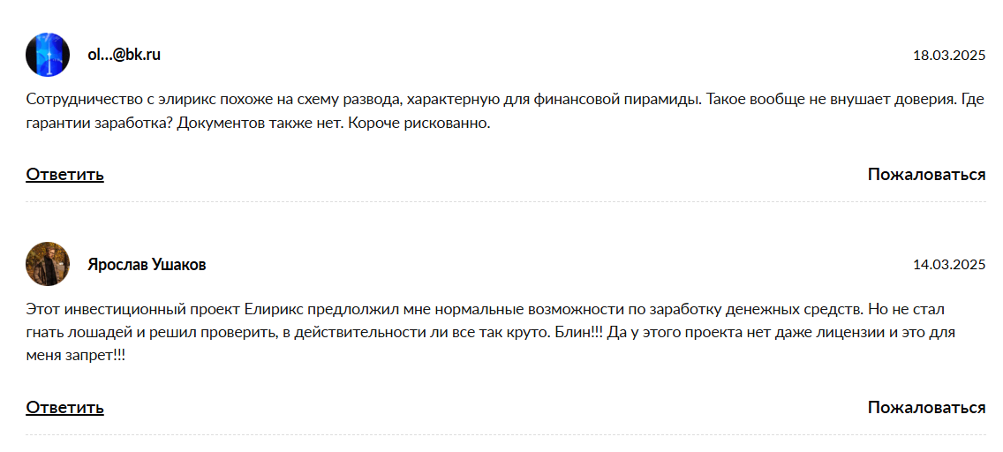The image size is (1003, 452).
Task: Click the line starting "гарантии заработка?"
Action: coord(258,123)
